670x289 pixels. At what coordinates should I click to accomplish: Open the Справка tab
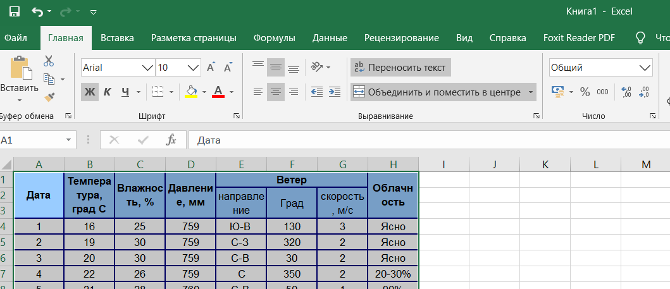pyautogui.click(x=507, y=38)
